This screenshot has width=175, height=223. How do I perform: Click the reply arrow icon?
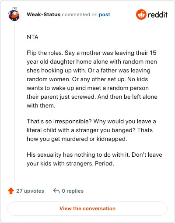56,191
